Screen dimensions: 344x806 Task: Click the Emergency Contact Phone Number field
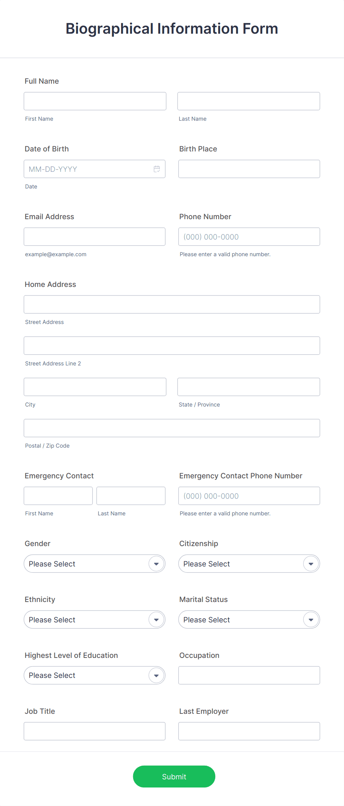[249, 495]
